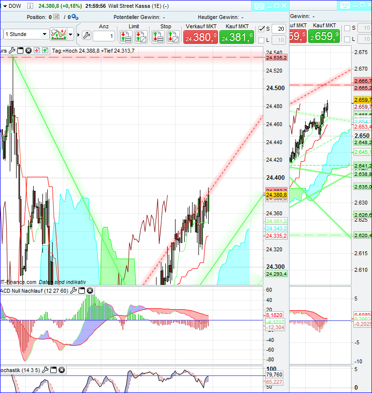This screenshot has width=372, height=393.
Task: Enable the L limit checkbox in the DOW window
Action: click(x=261, y=40)
